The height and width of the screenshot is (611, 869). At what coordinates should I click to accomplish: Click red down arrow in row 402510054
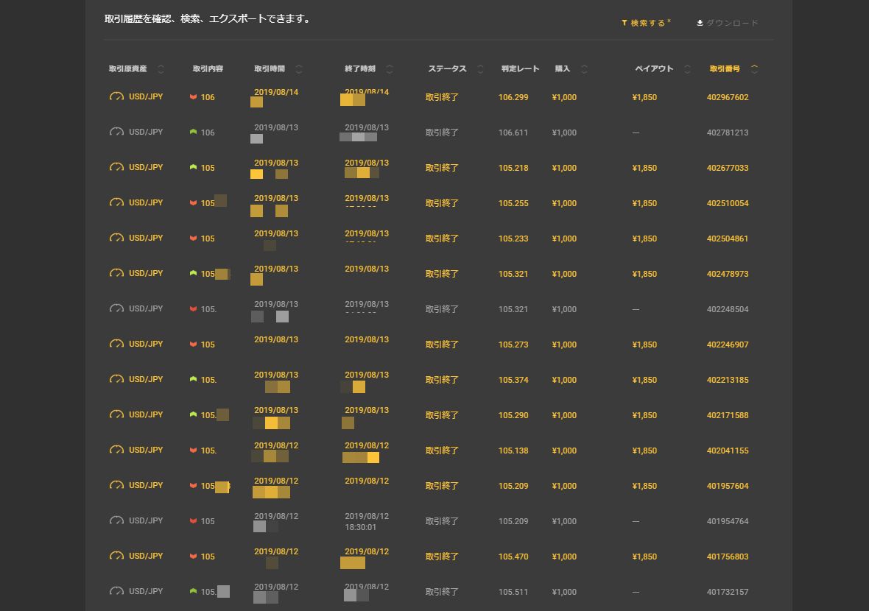coord(194,203)
